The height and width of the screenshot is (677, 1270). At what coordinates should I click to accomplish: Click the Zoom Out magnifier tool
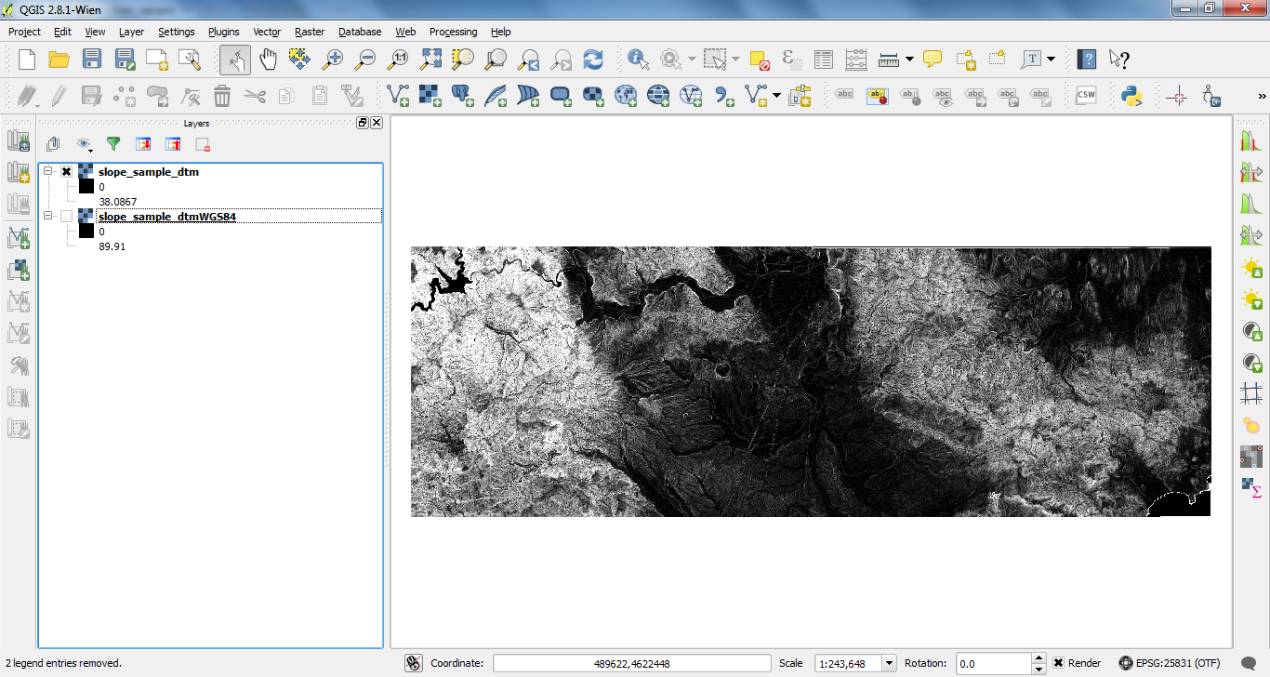(x=365, y=60)
